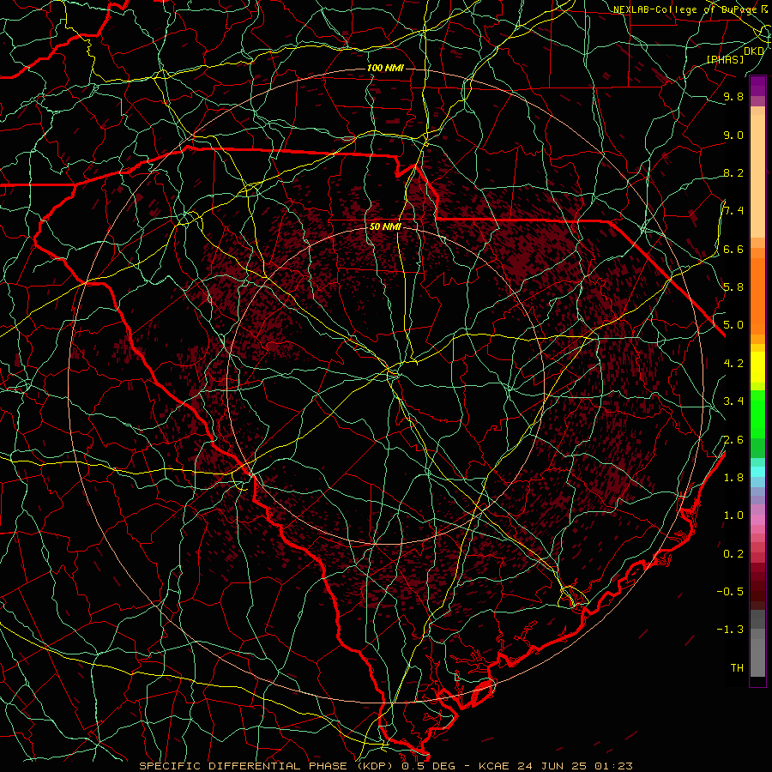This screenshot has width=772, height=772.
Task: Click the 1.8 value on the color scale
Action: [x=733, y=478]
